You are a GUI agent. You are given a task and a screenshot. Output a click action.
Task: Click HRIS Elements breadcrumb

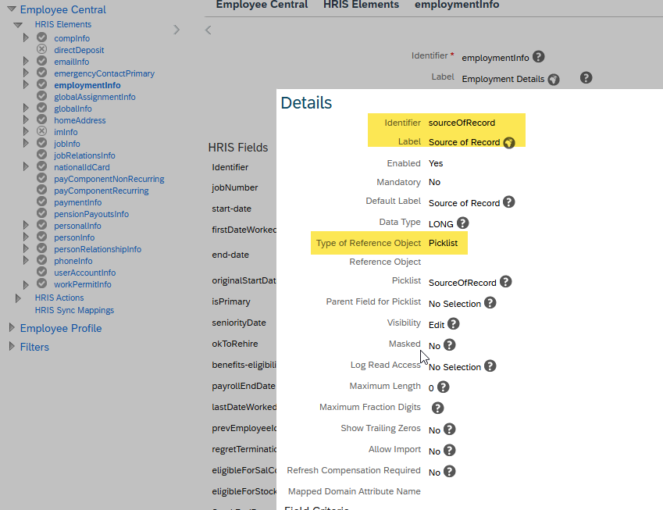pyautogui.click(x=361, y=5)
